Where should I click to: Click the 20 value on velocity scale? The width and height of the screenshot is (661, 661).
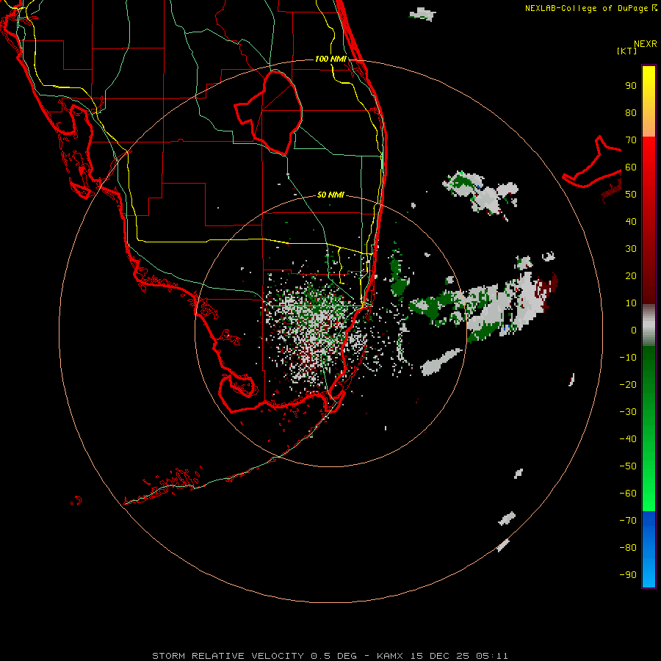coord(631,276)
